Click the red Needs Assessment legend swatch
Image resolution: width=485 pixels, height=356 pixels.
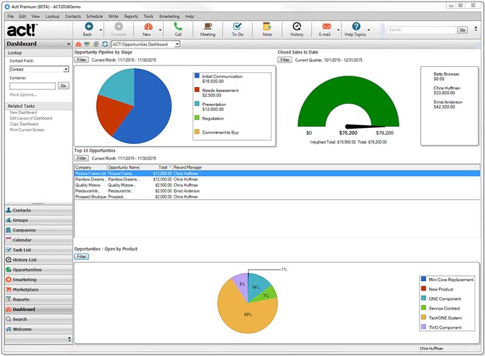[x=196, y=90]
